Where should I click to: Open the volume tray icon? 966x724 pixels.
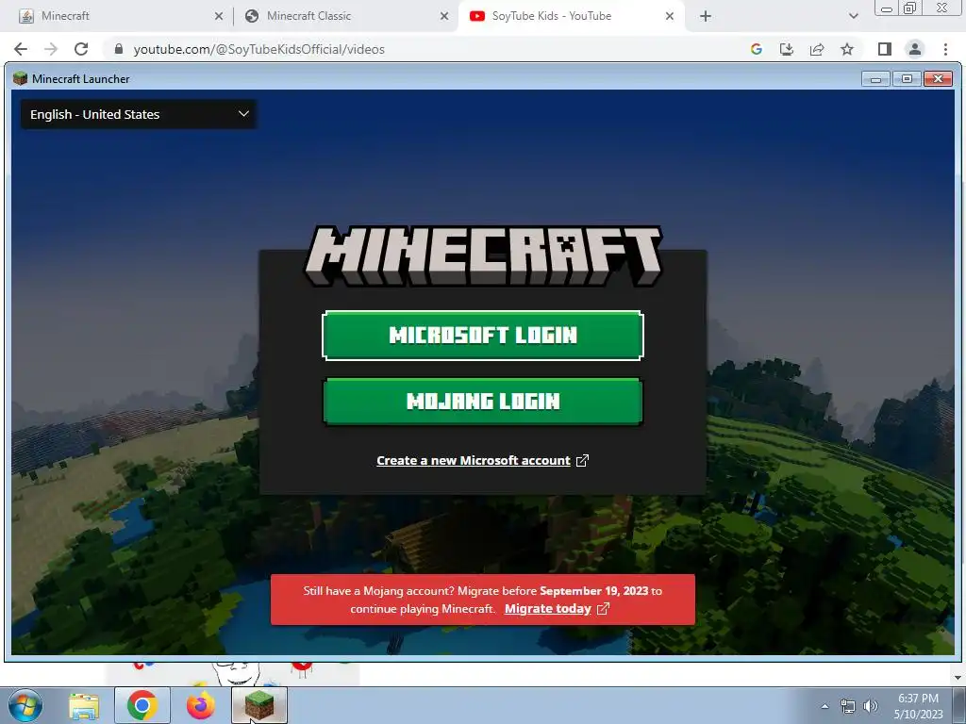coord(870,706)
